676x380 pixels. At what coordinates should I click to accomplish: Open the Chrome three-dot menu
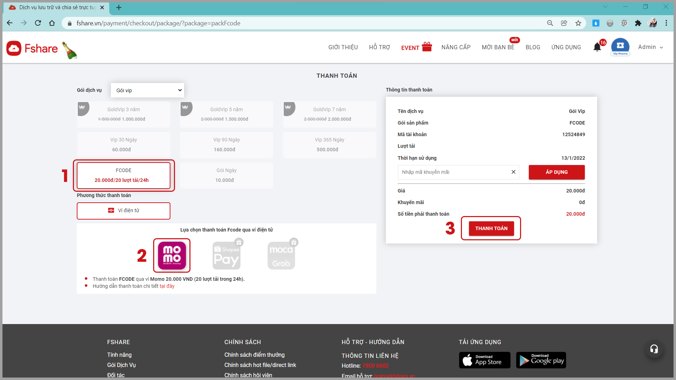pyautogui.click(x=666, y=23)
